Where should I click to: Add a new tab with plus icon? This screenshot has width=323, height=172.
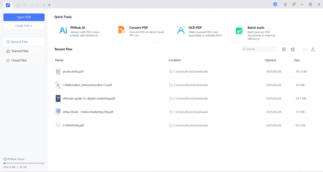point(49,5)
